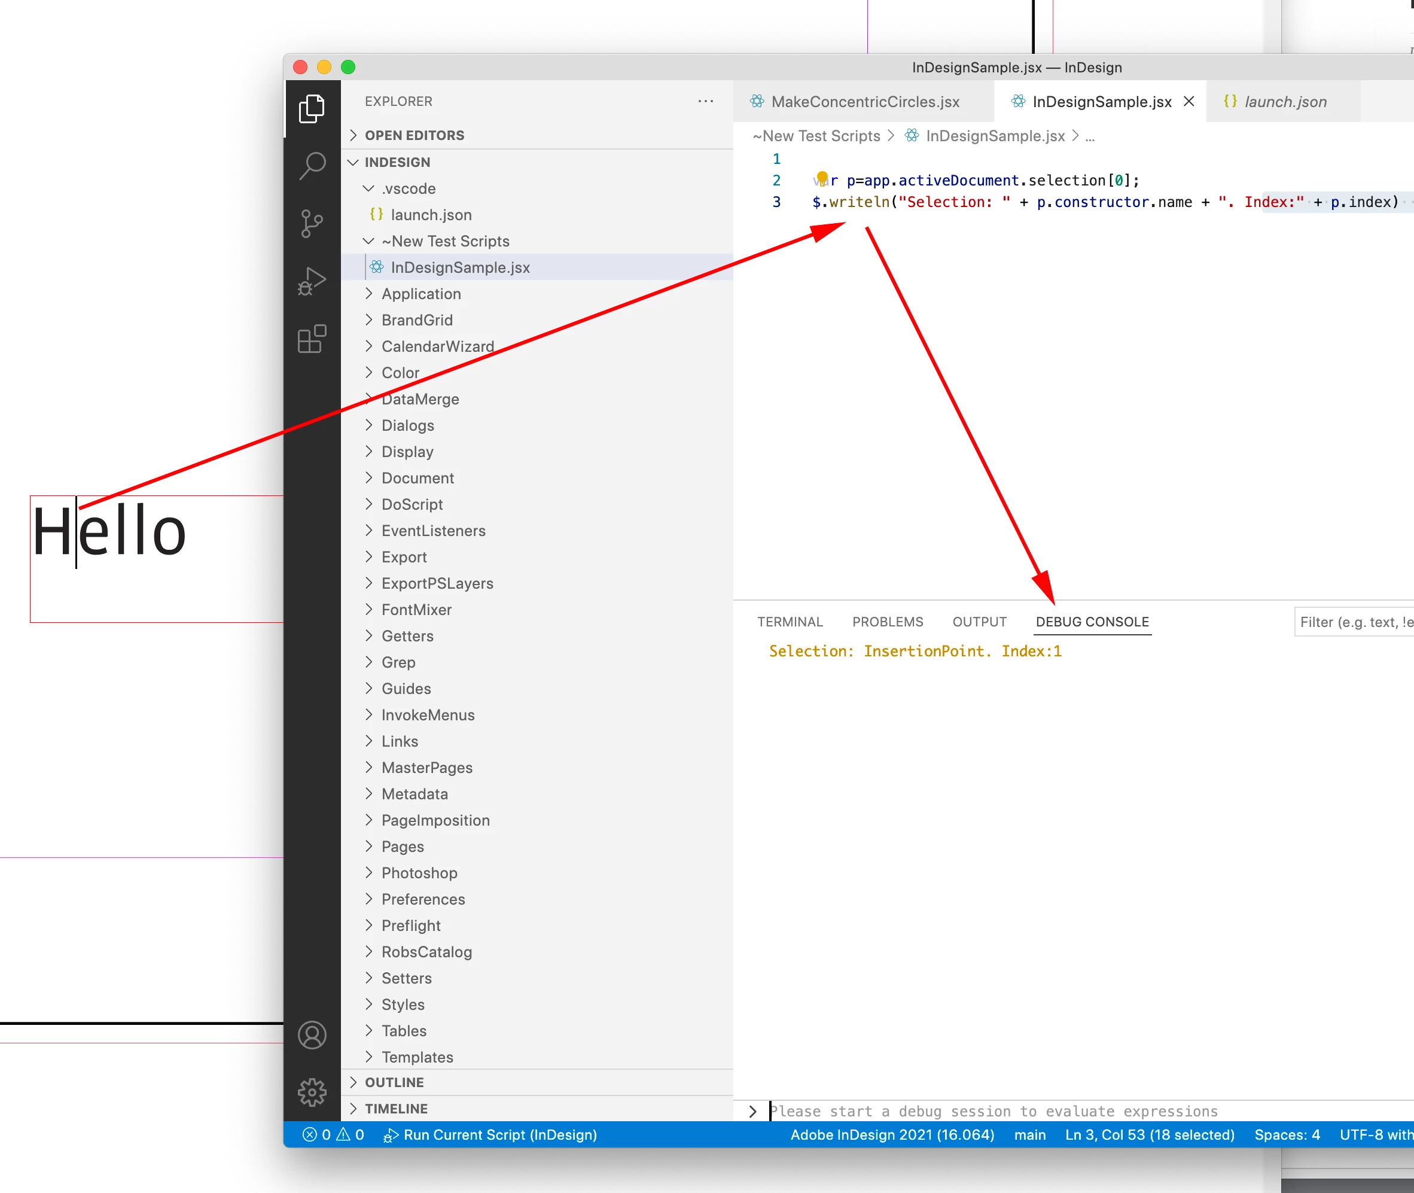Click the lightbulb code action icon

coord(822,178)
